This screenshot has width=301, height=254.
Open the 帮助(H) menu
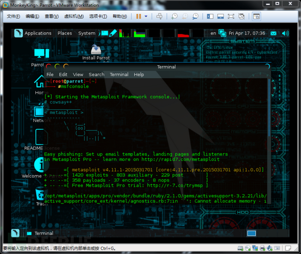(120, 16)
